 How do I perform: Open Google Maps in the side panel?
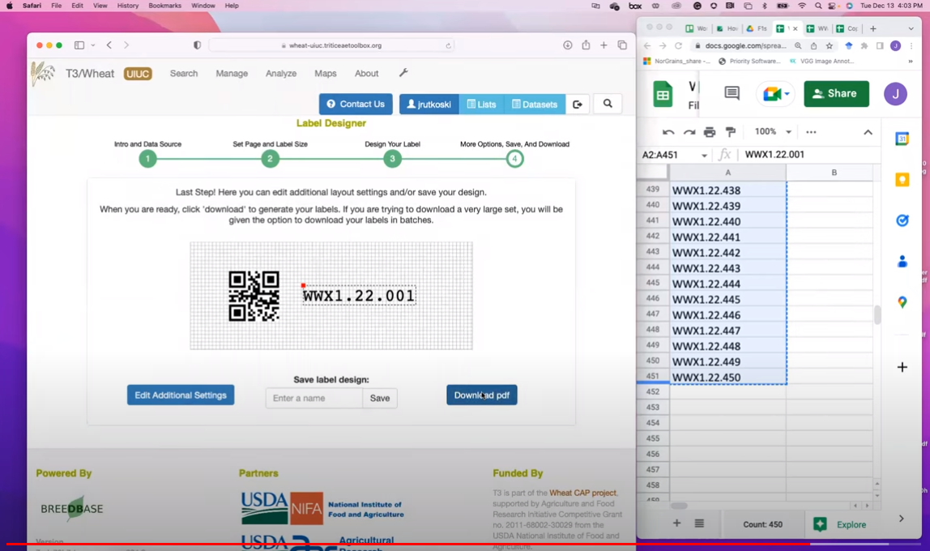click(902, 302)
